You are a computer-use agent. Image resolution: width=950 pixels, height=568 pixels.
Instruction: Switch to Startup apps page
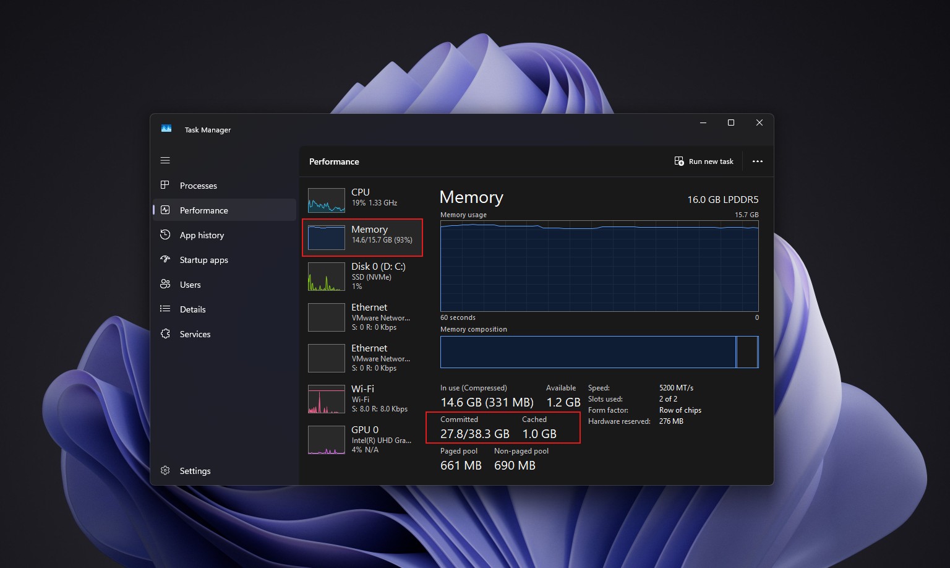(x=225, y=260)
